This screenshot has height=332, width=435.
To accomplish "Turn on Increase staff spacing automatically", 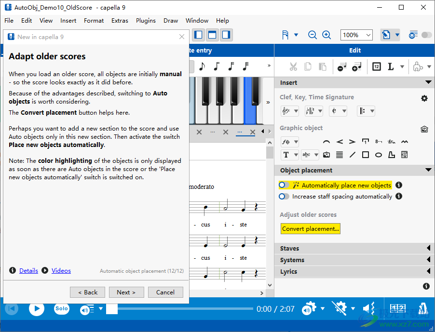I will pos(284,197).
